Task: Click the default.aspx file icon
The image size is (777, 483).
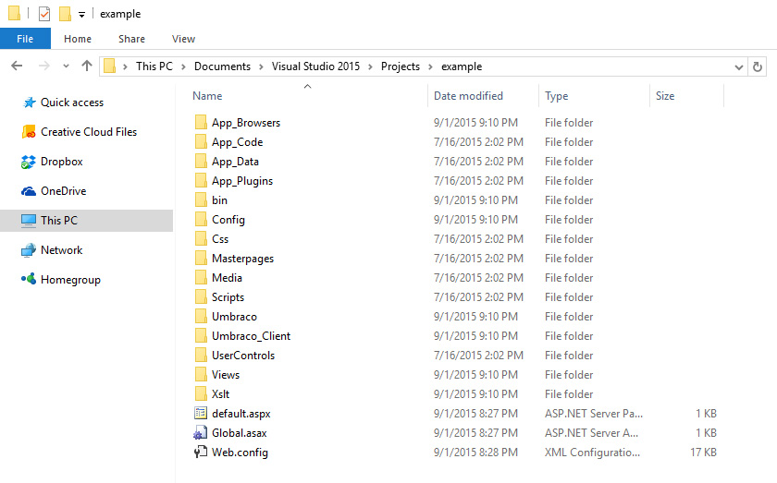Action: click(x=201, y=414)
